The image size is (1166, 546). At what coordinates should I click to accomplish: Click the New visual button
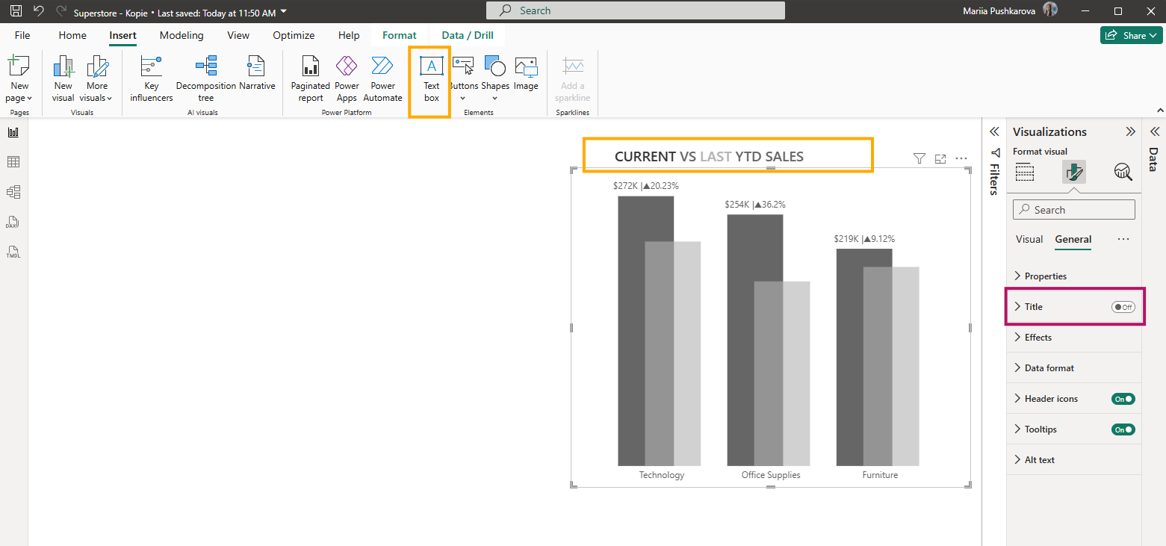click(63, 78)
